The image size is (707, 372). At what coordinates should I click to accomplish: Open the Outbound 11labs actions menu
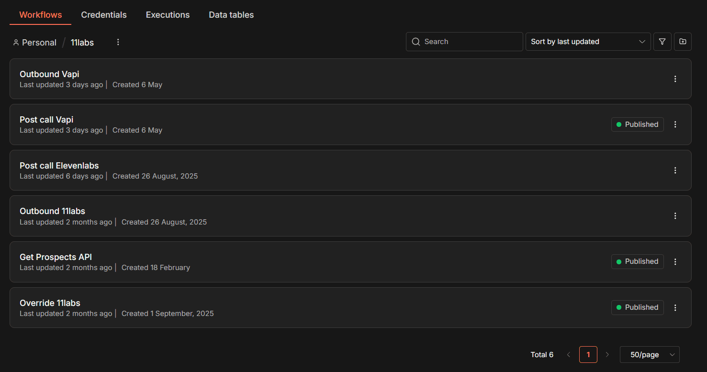pyautogui.click(x=675, y=216)
